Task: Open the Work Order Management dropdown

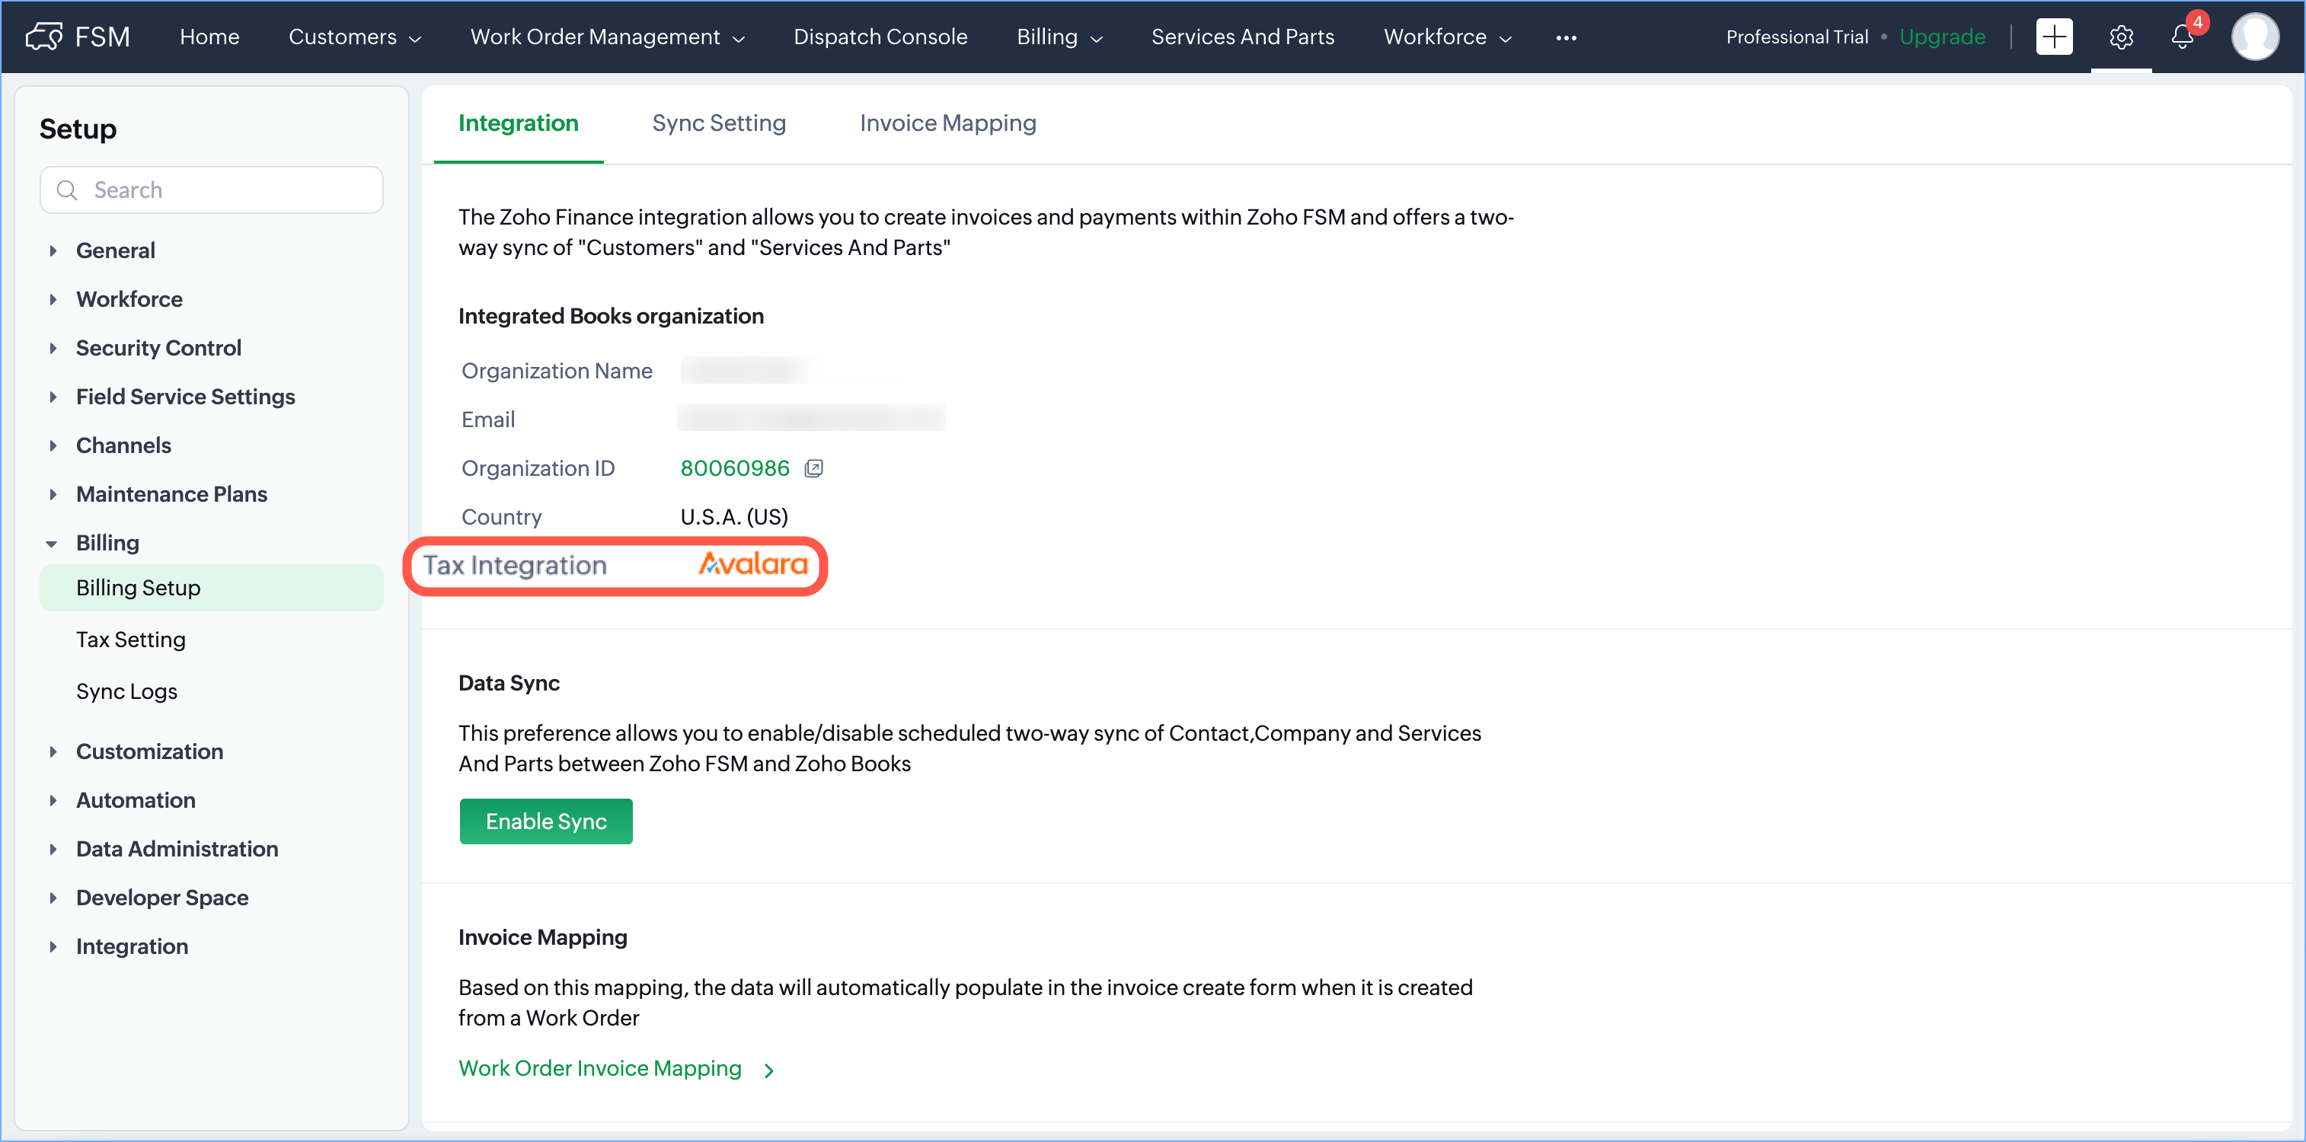Action: 607,37
